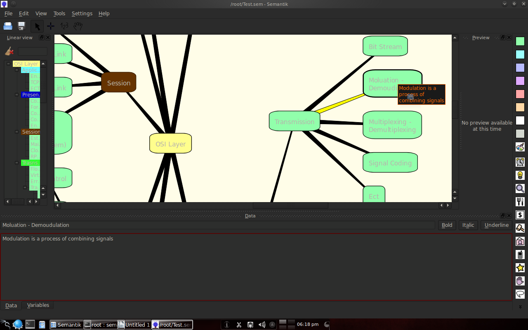
Task: Open the Settings menu
Action: (x=82, y=13)
